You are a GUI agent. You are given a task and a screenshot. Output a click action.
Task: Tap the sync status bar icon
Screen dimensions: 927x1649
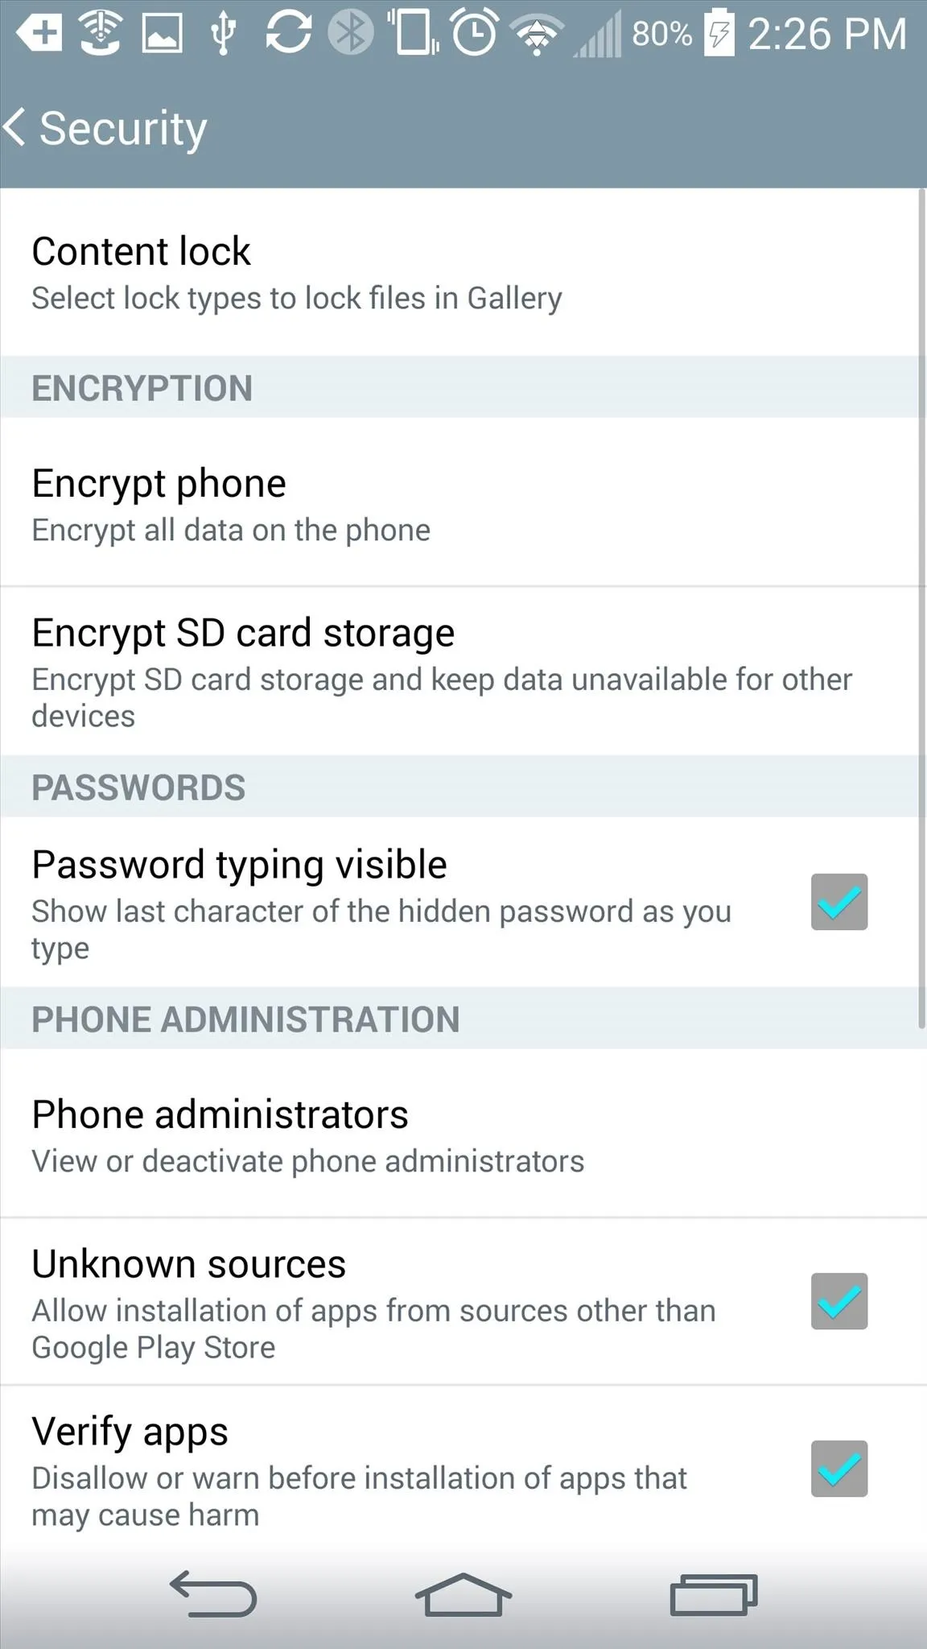[288, 33]
